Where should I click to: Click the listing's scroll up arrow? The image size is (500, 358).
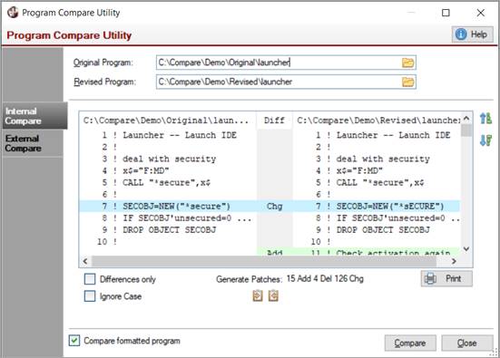(x=466, y=119)
